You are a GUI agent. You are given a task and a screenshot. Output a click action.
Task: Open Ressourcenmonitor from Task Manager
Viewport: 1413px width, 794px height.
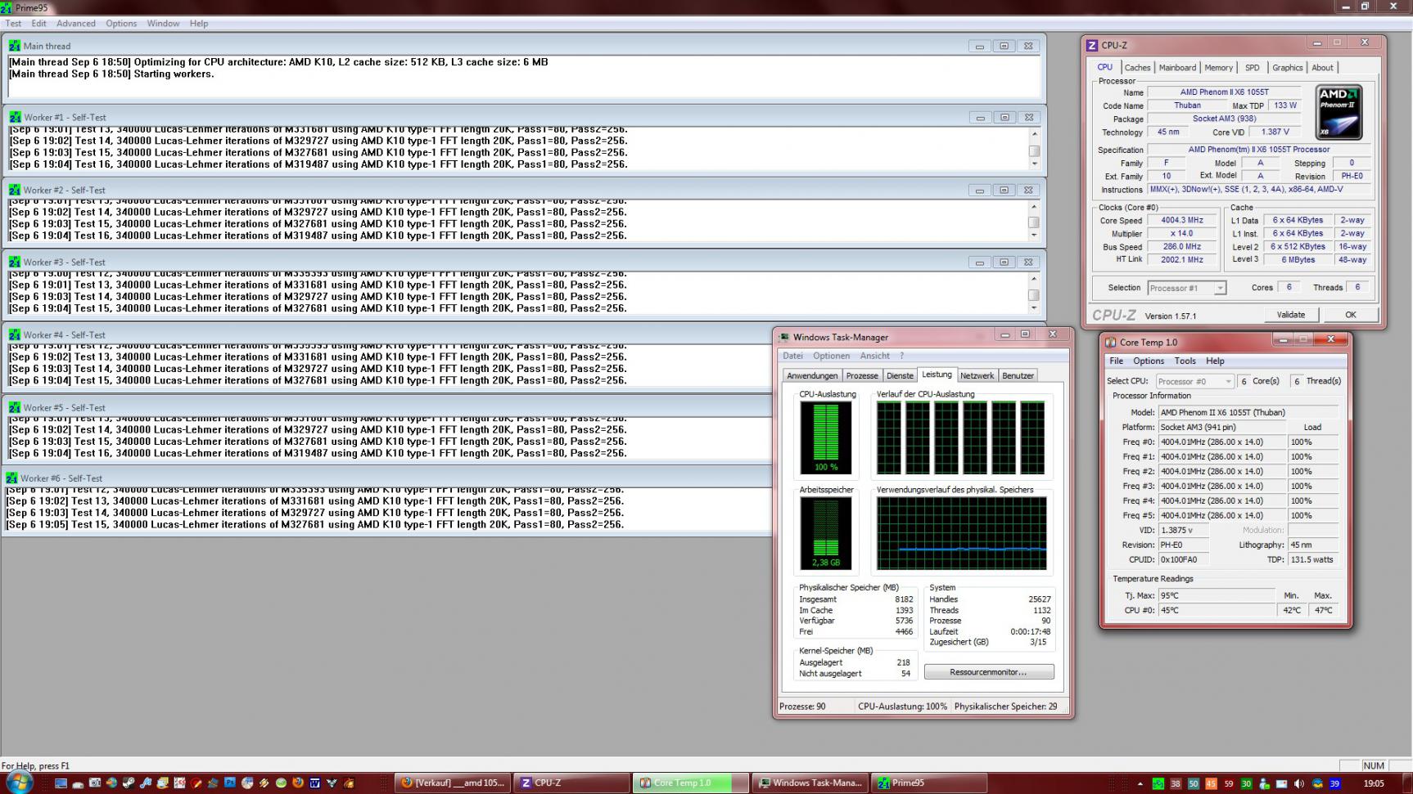(988, 672)
